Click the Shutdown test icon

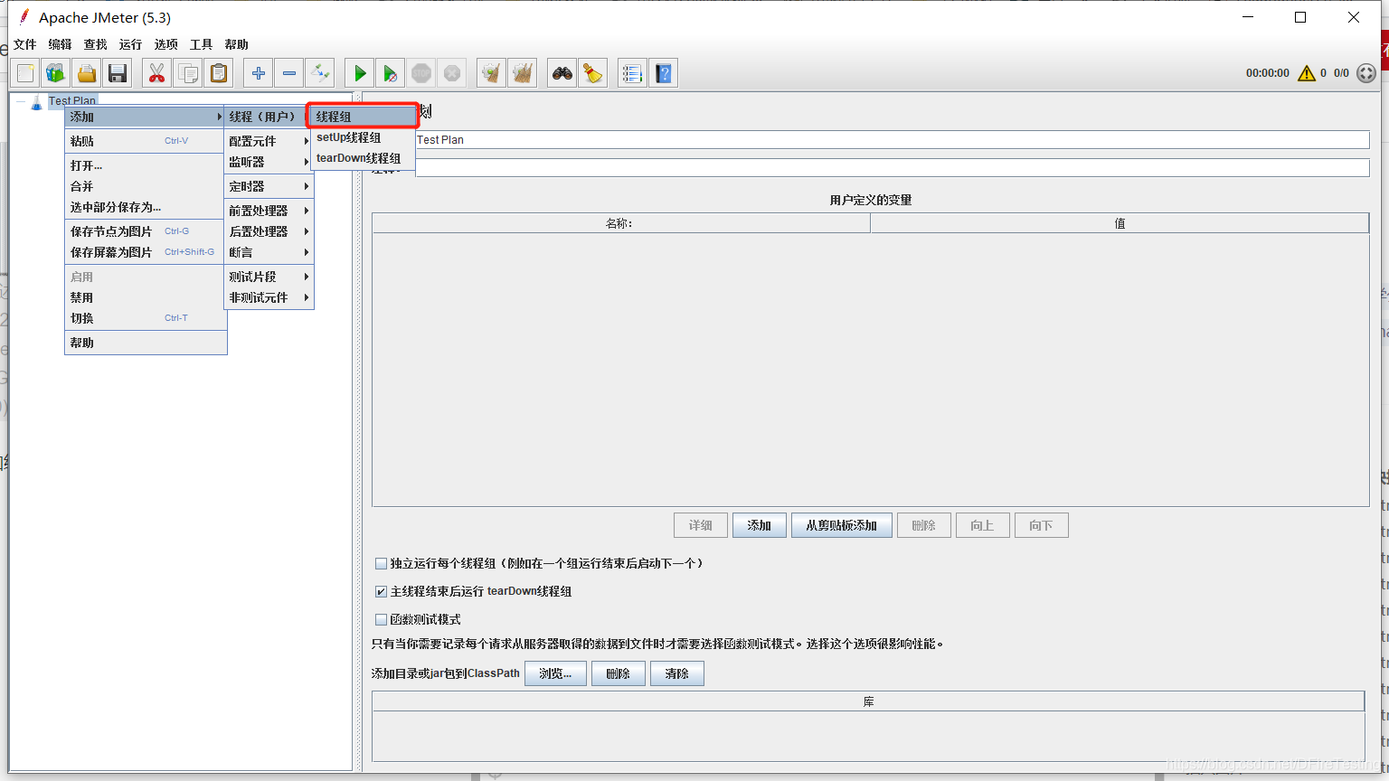click(452, 73)
